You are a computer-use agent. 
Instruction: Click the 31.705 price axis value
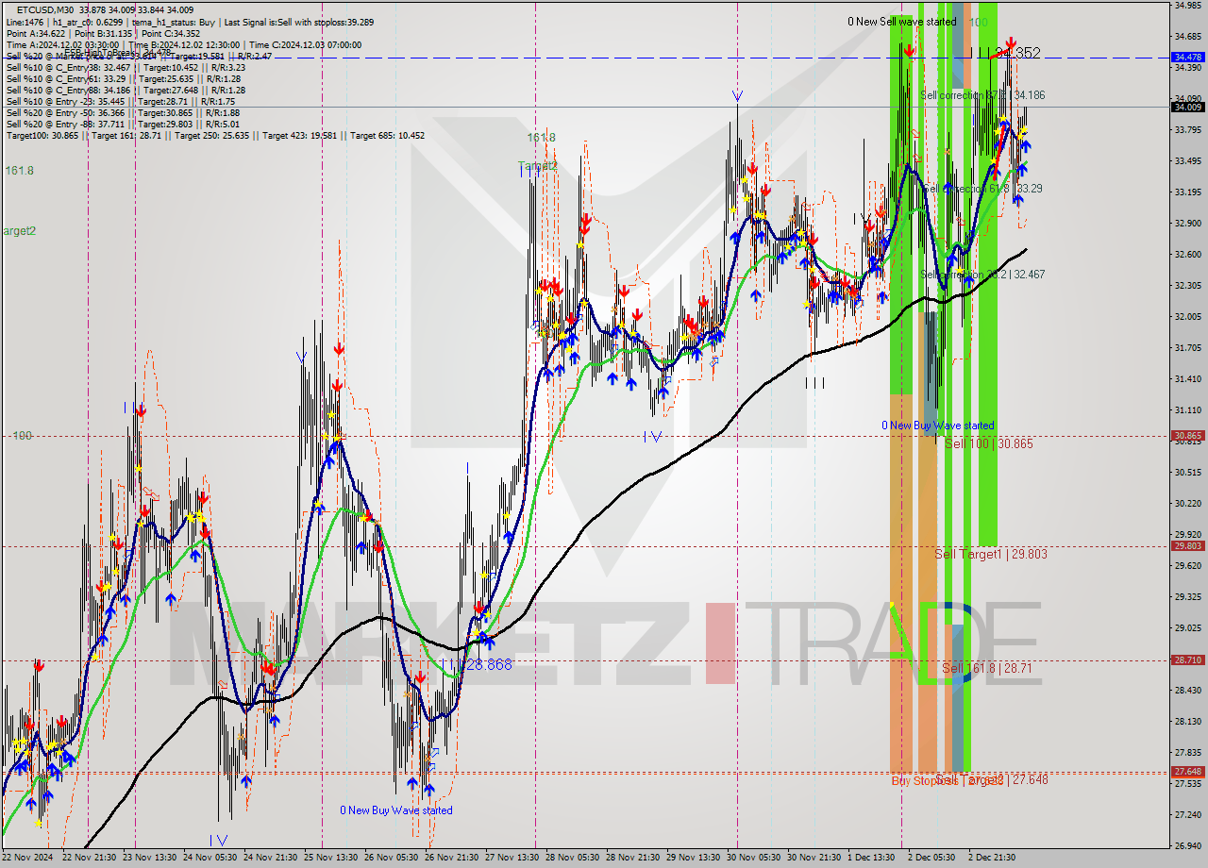click(1187, 348)
